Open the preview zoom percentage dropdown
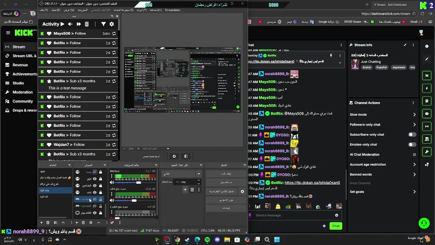 click(x=168, y=149)
